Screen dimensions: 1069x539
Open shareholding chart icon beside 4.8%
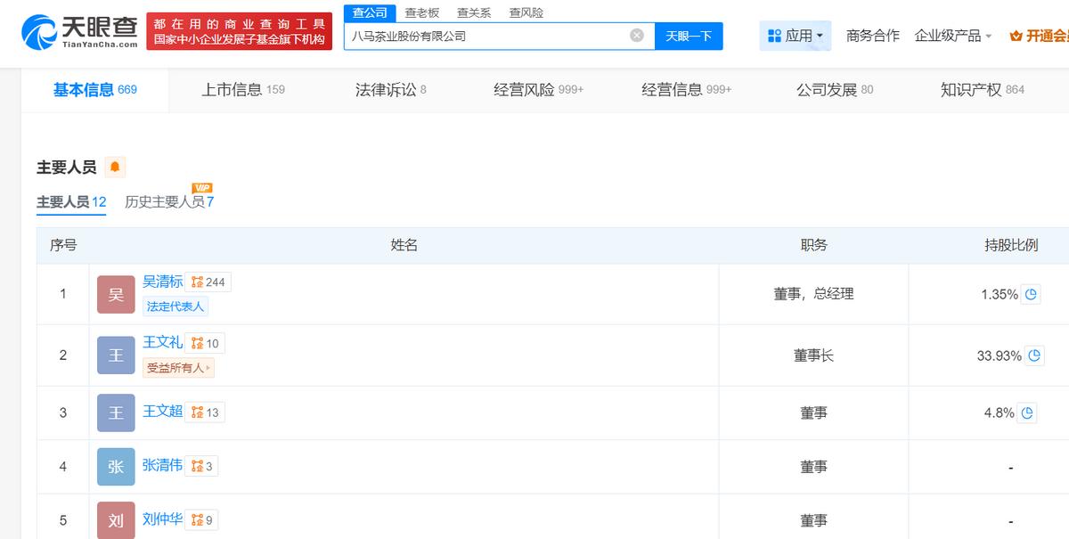click(1027, 412)
